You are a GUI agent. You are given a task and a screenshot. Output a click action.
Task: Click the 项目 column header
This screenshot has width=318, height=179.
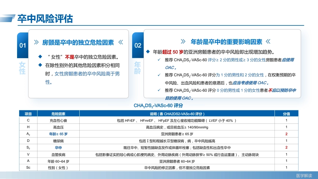tap(28, 114)
